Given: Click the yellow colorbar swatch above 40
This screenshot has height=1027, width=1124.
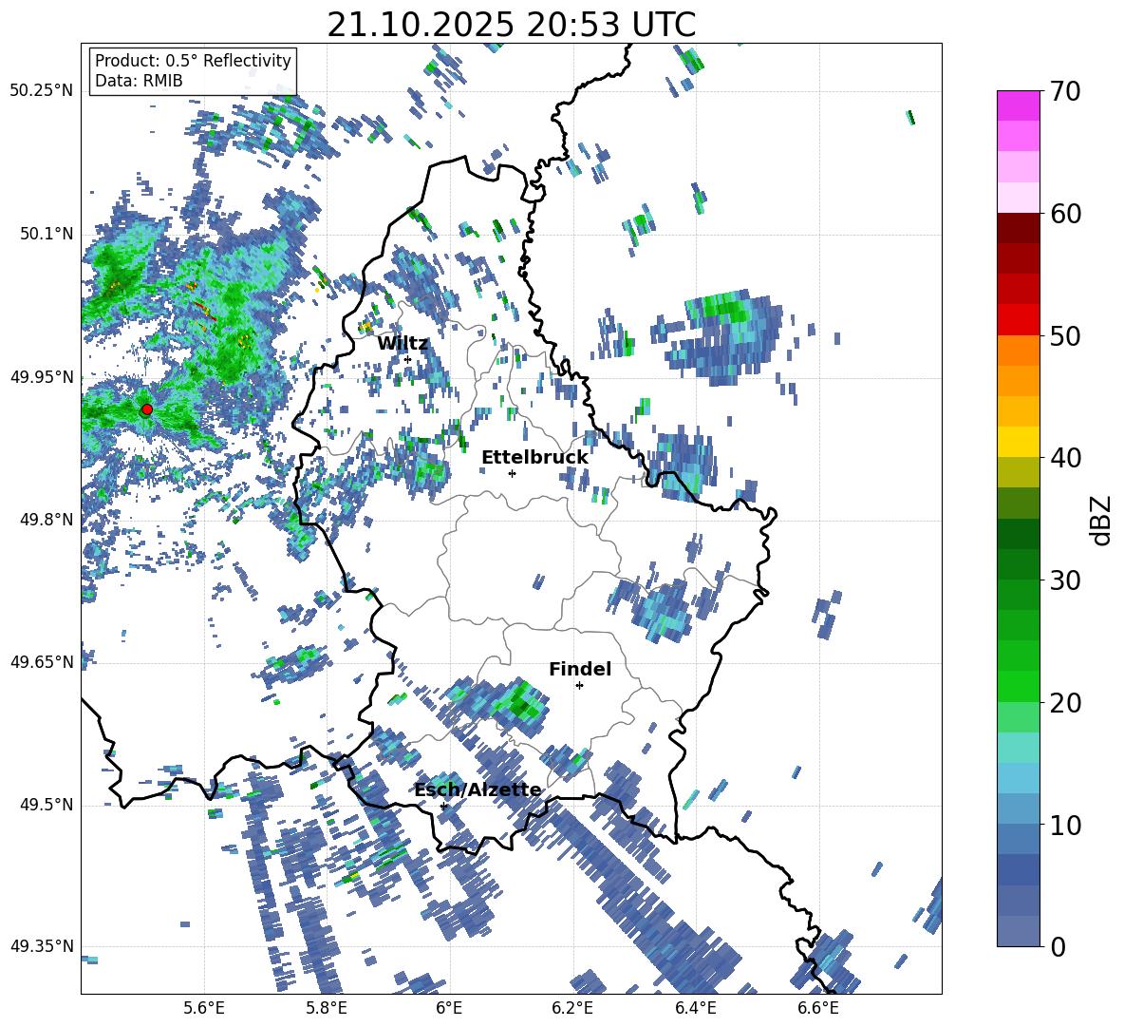Looking at the screenshot, I should (x=1018, y=442).
